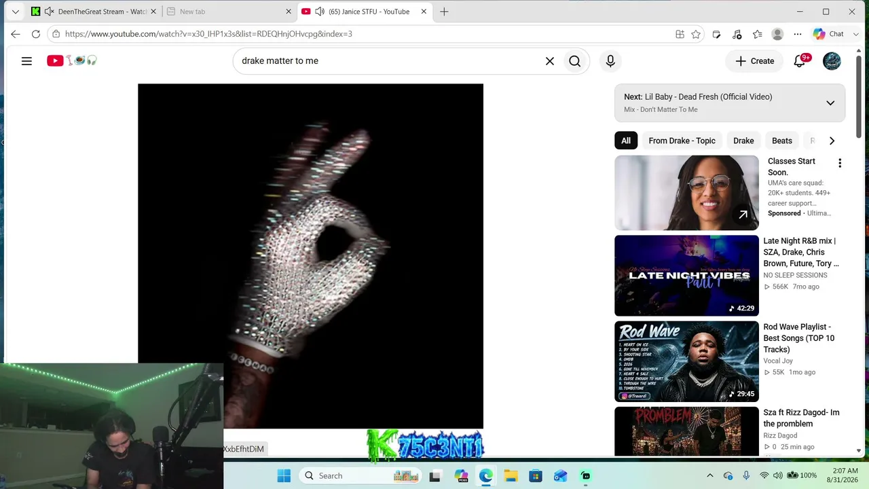Unmute the DeenTheGreat Stream tab

click(x=49, y=12)
